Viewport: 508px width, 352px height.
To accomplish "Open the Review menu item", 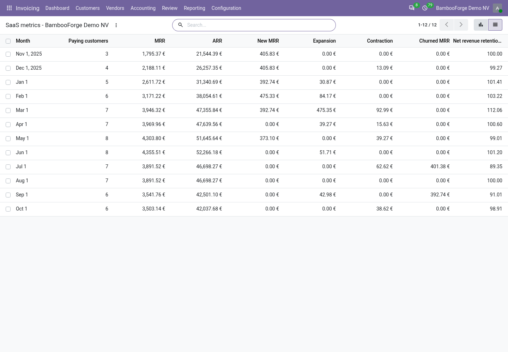I will (170, 8).
